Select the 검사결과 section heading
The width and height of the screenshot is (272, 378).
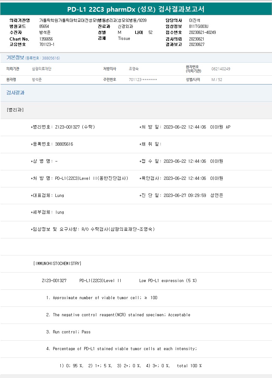pos(16,93)
